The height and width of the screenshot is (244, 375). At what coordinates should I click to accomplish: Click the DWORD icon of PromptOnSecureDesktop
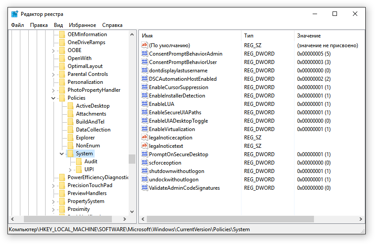[x=145, y=154]
